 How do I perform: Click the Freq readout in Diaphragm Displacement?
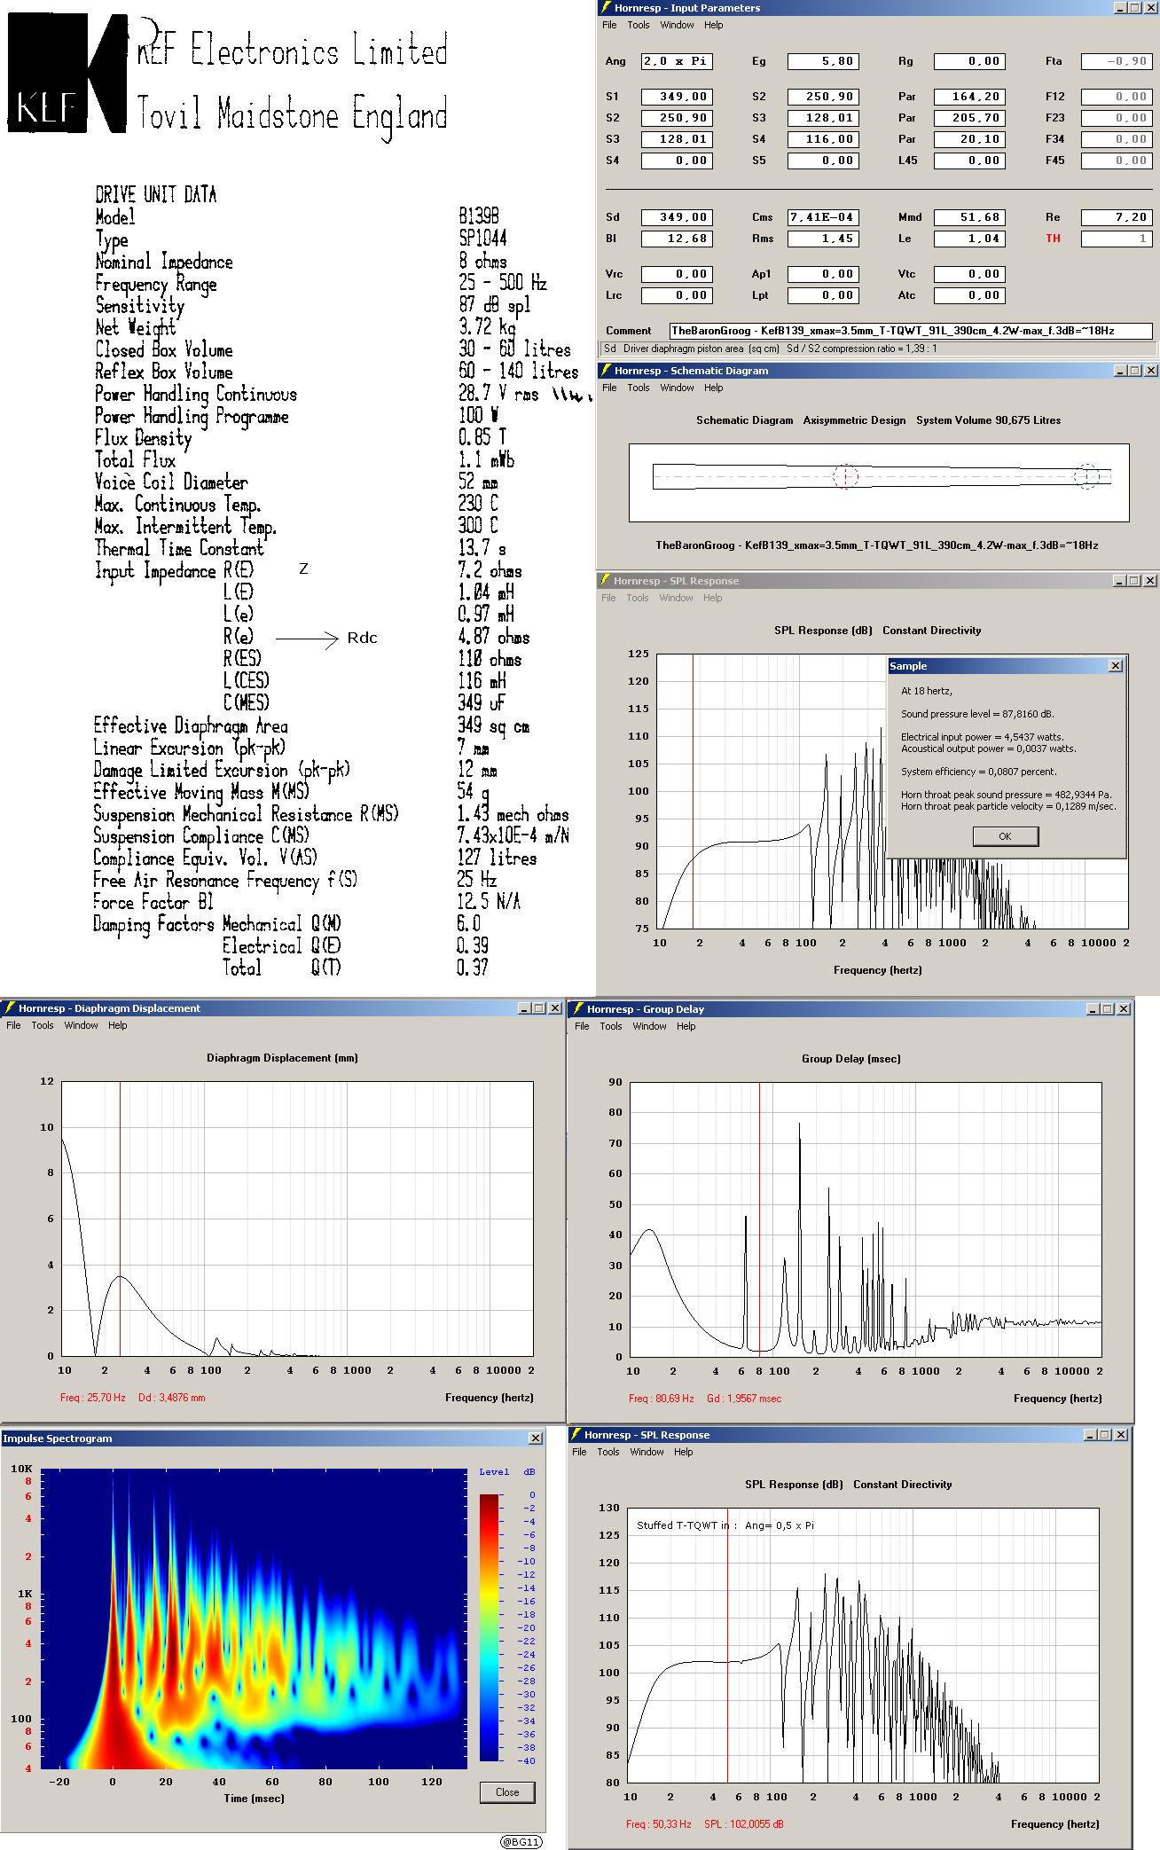point(93,1398)
